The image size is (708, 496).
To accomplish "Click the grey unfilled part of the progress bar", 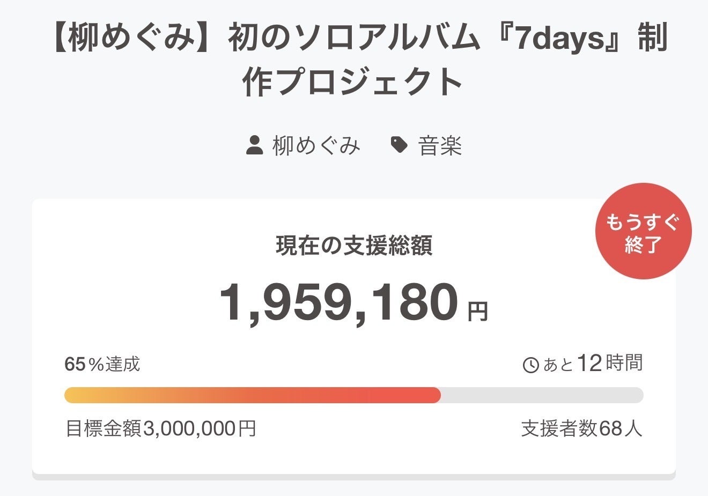I will [542, 395].
